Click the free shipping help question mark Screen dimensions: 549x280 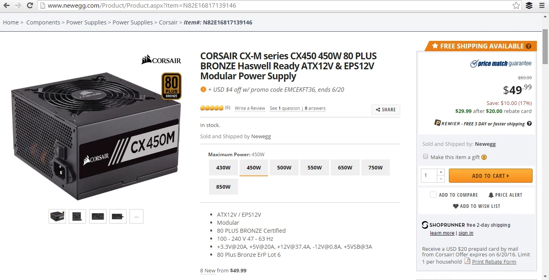click(529, 46)
